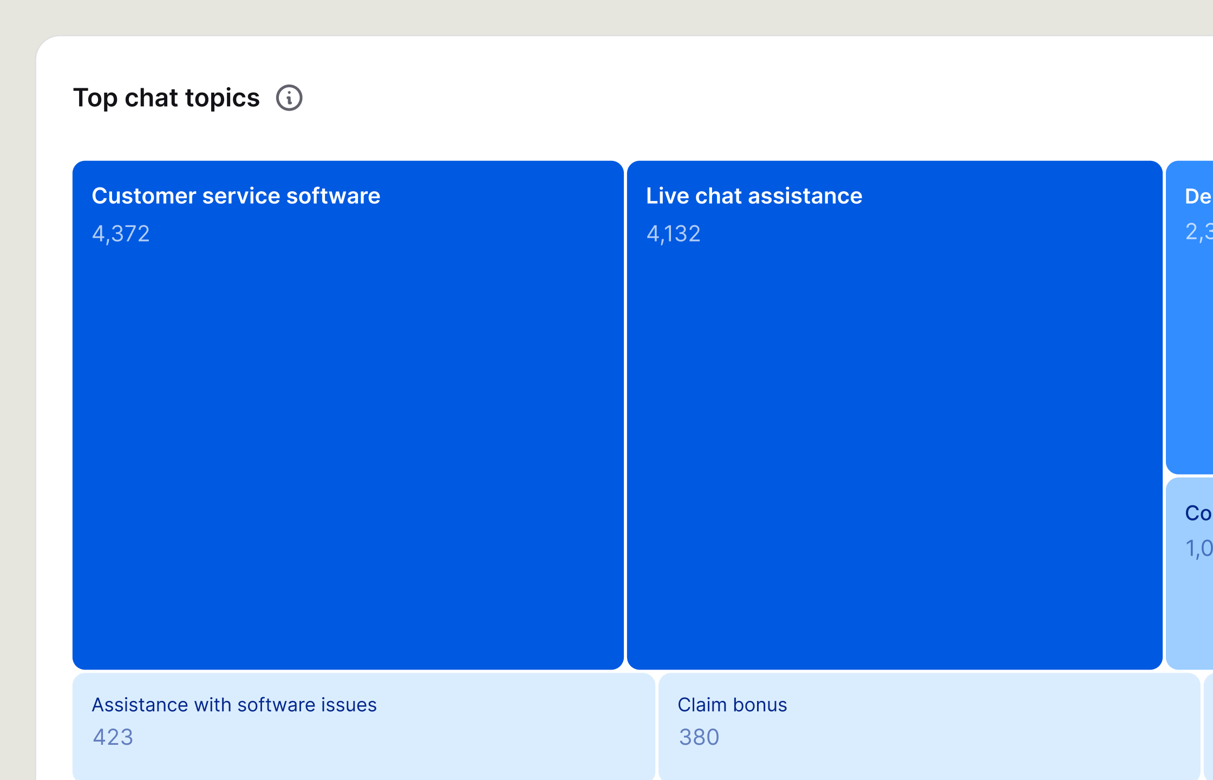Click the 380 count value
This screenshot has height=780, width=1213.
[x=699, y=737]
